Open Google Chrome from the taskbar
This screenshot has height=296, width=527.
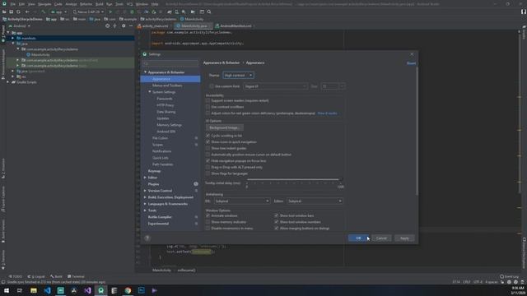(x=128, y=290)
